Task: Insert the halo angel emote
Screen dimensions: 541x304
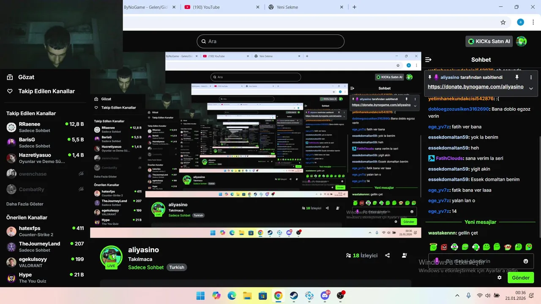Action: (x=433, y=247)
